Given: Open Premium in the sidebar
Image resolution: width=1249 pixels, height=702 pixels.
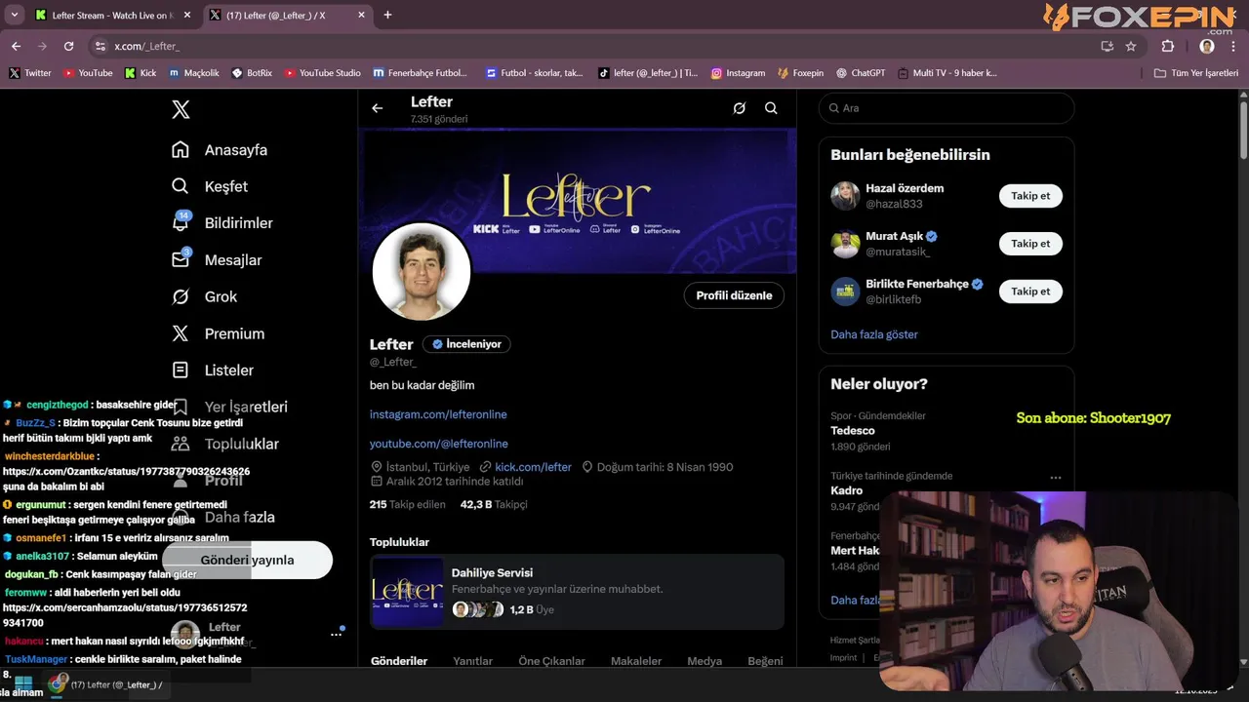Looking at the screenshot, I should 218,333.
